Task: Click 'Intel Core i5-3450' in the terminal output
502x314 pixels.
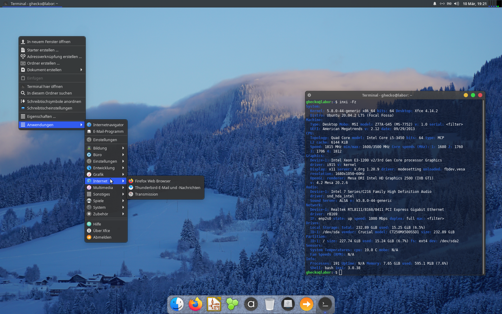Action: [x=385, y=138]
